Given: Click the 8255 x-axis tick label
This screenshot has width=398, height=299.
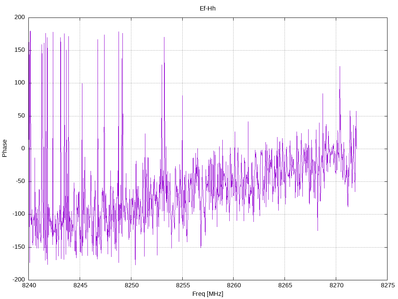Looking at the screenshot, I should (183, 285).
